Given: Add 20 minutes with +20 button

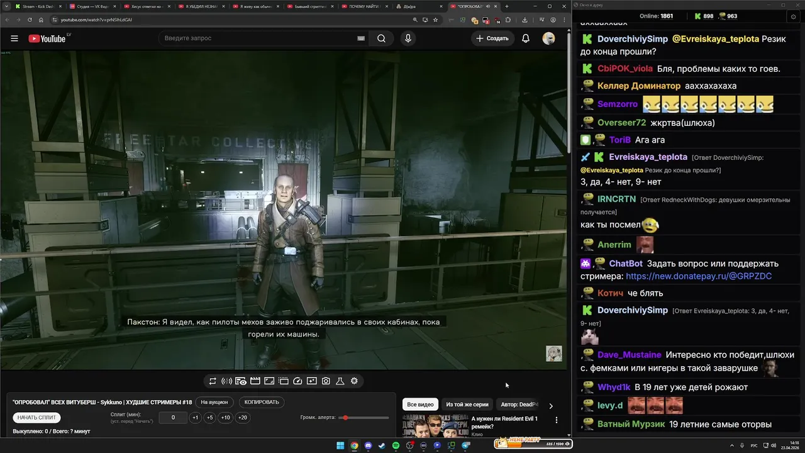Looking at the screenshot, I should click(243, 418).
